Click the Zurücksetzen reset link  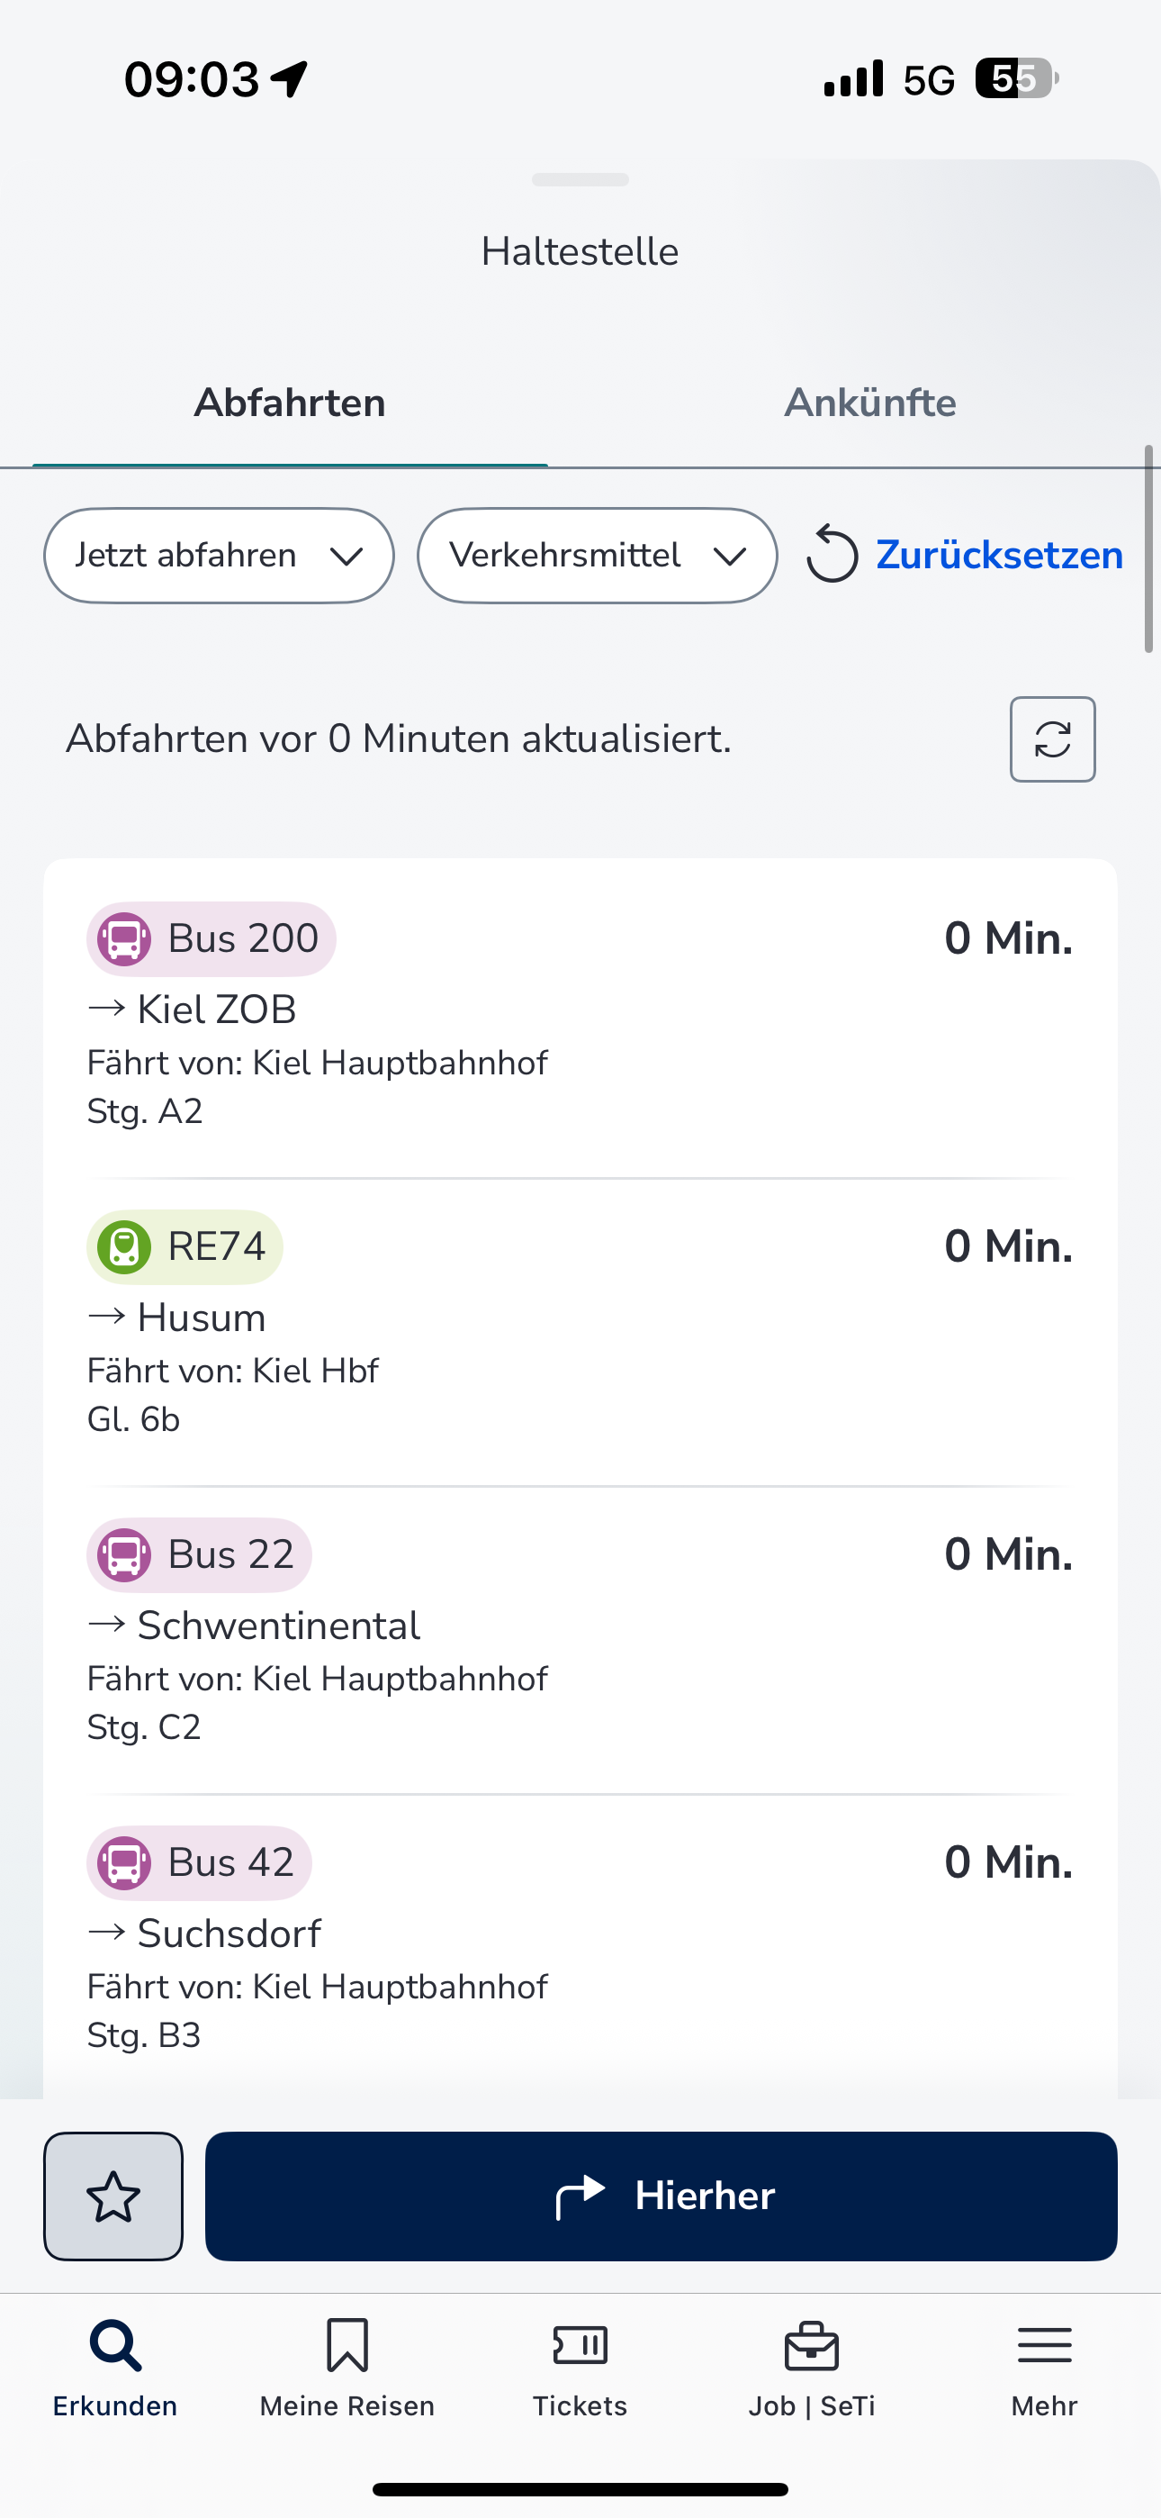pyautogui.click(x=999, y=554)
